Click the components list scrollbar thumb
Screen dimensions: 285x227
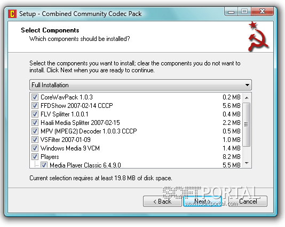247,124
